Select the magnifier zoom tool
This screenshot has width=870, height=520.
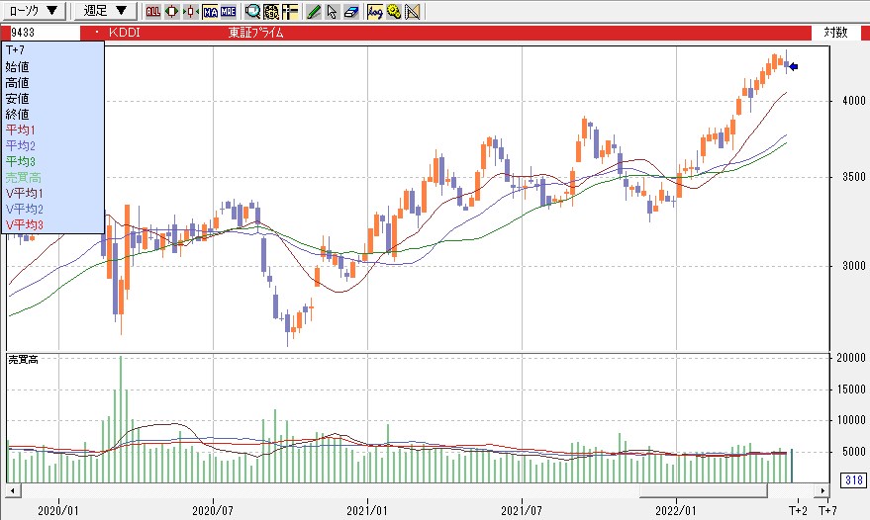252,12
